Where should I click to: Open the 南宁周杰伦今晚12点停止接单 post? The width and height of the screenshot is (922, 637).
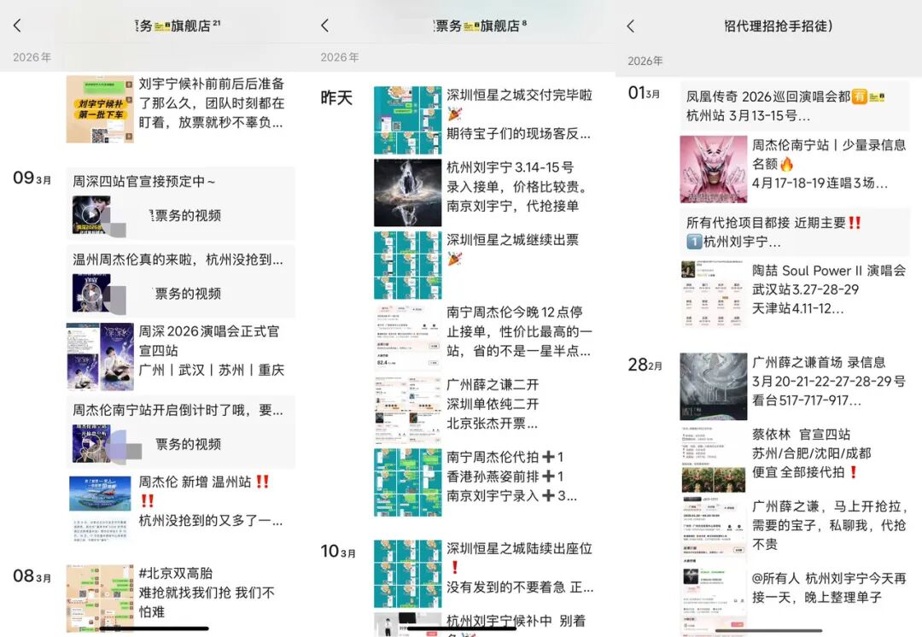tap(519, 331)
